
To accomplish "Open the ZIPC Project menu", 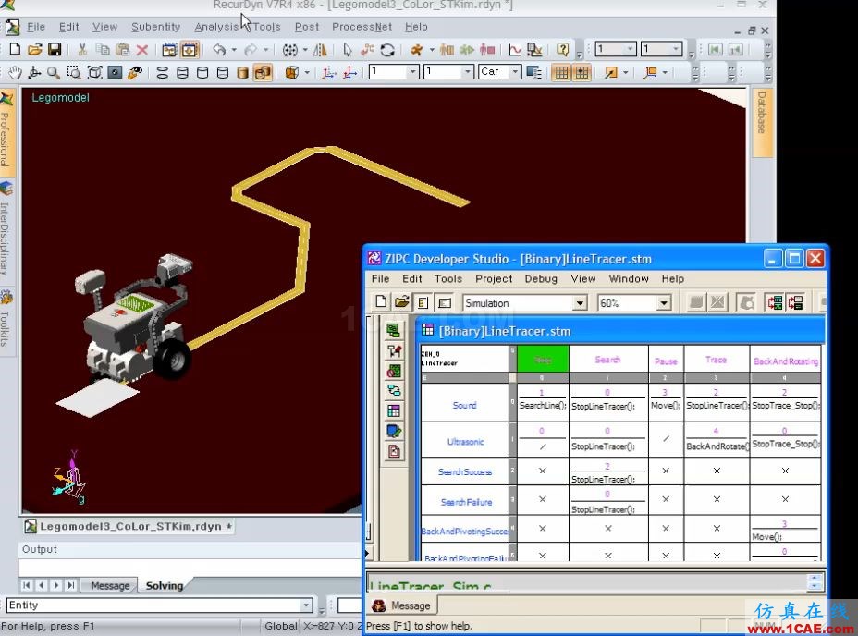I will [494, 278].
